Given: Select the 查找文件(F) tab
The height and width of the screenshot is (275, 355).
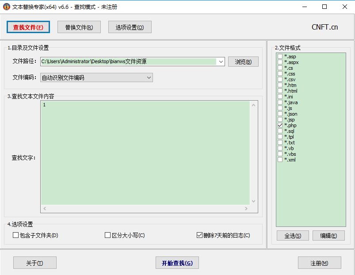Looking at the screenshot, I should click(28, 27).
